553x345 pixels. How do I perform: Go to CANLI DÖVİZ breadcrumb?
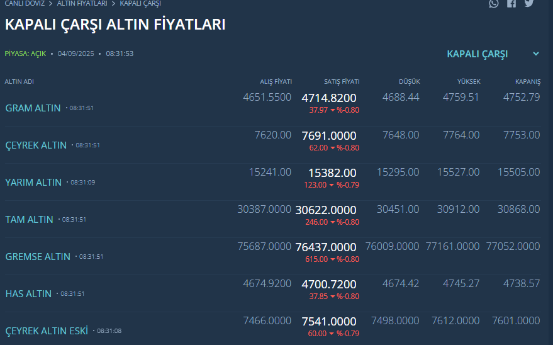25,3
